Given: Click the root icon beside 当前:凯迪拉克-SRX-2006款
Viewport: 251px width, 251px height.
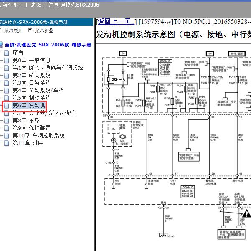Looking at the screenshot, I should [x=1, y=45].
